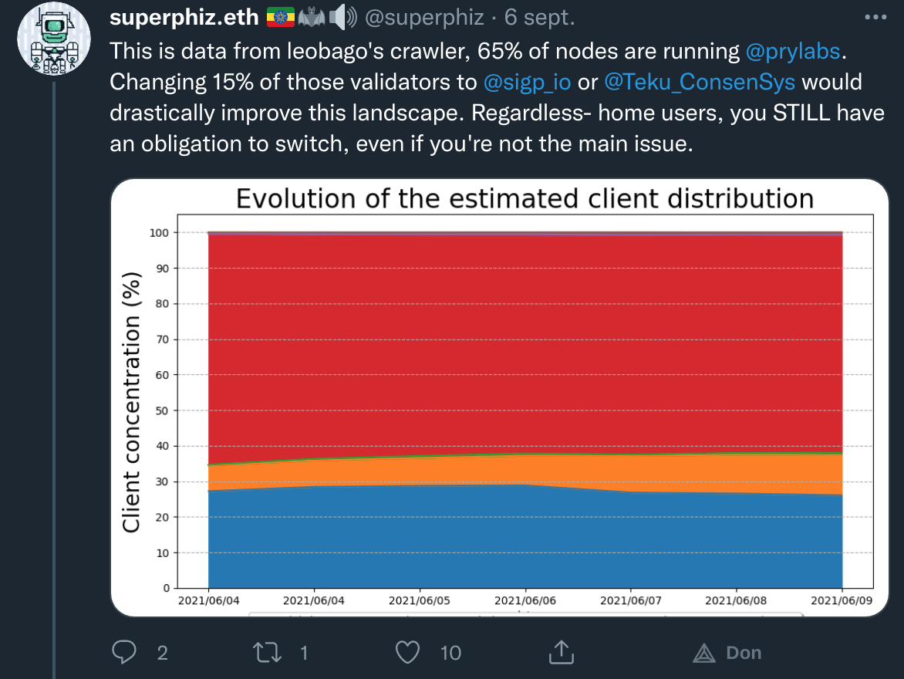This screenshot has height=679, width=904.
Task: Click the retweet count number 1
Action: (x=304, y=653)
